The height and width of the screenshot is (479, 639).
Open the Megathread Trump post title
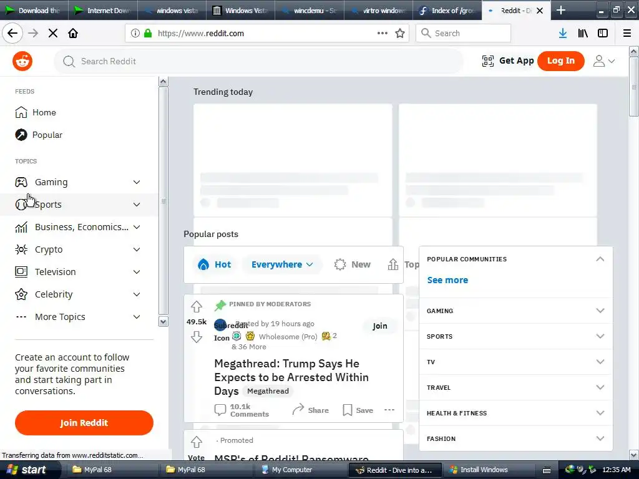pos(291,377)
